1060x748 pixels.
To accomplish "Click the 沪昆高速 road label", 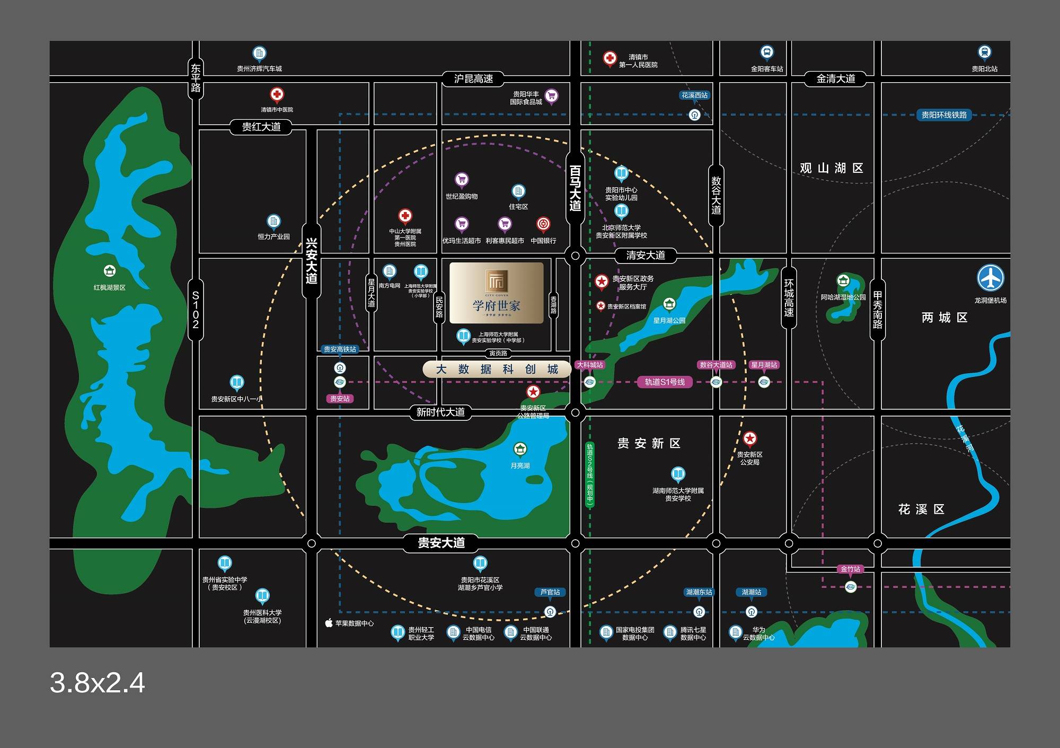I will (x=473, y=79).
